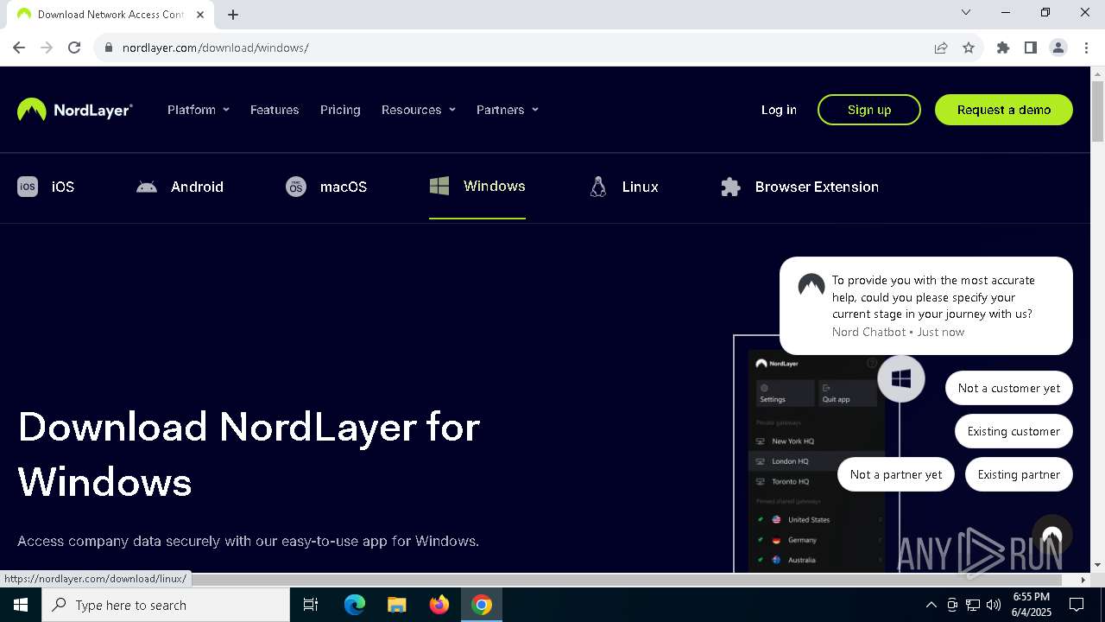Open the Chrome profile avatar
Screen dimensions: 1105x622
tap(1058, 48)
